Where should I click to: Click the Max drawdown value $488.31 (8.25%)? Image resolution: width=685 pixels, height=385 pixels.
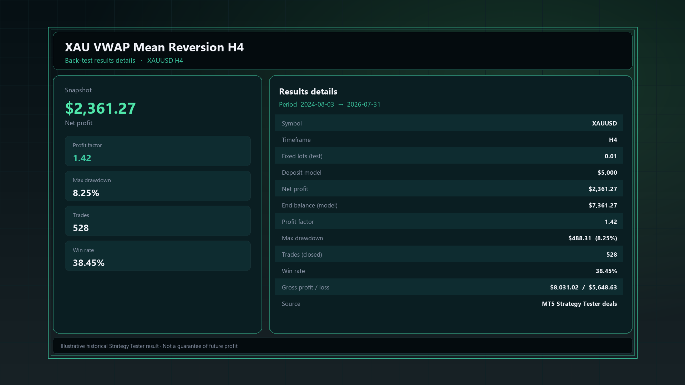[x=593, y=238]
